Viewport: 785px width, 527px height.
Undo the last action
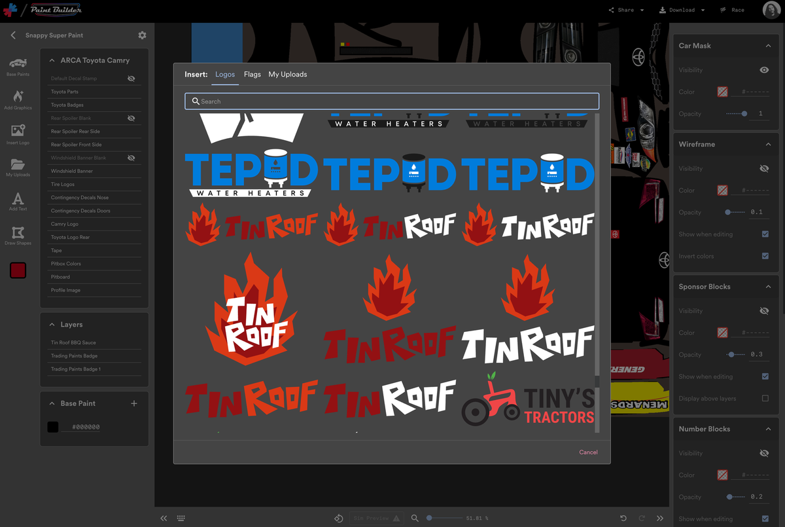623,518
